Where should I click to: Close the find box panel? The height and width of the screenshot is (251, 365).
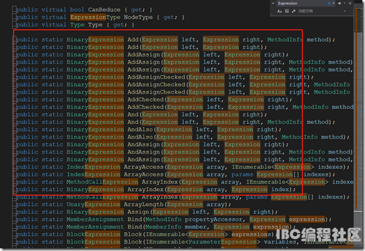point(350,3)
